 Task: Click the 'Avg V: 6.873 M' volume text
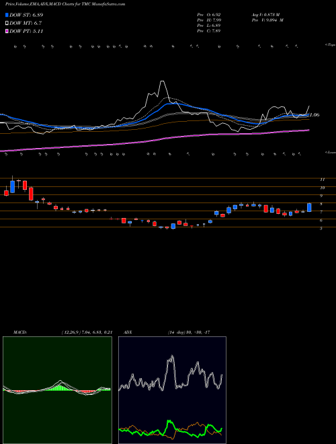tap(265, 14)
